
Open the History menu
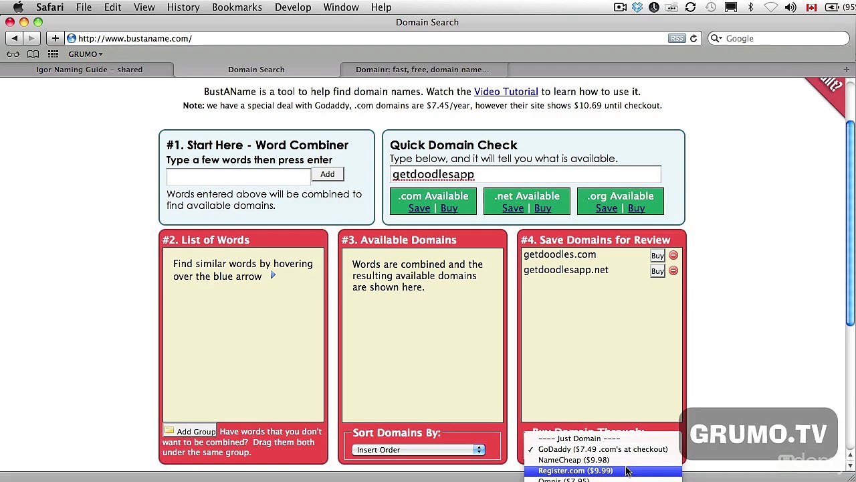[183, 7]
